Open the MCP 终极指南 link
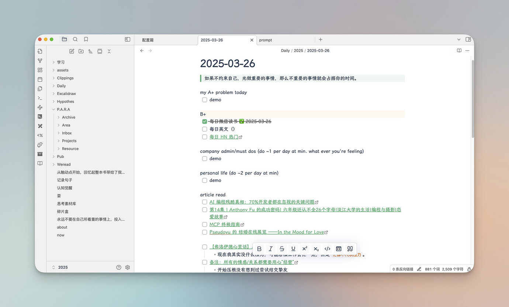Screen dimensions: 509x307 (x=225, y=225)
